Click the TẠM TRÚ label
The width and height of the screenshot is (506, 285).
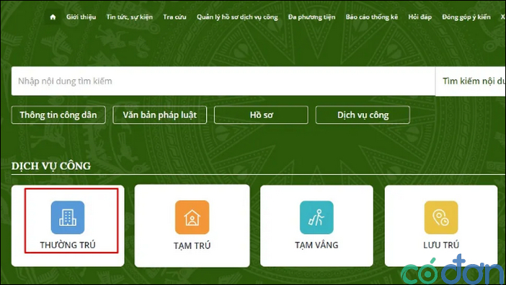point(192,245)
